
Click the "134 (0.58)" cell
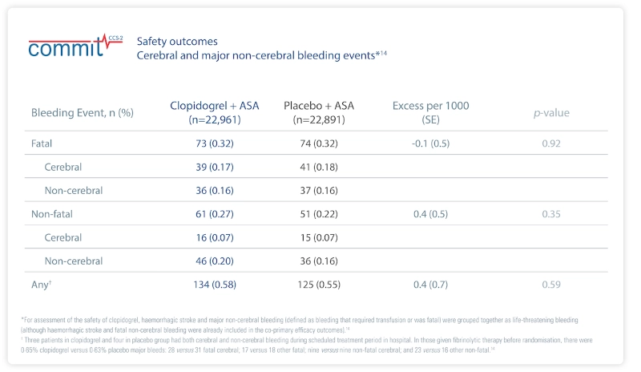pyautogui.click(x=208, y=284)
